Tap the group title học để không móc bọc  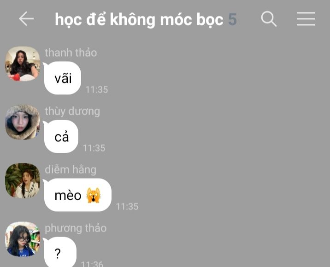tap(139, 19)
